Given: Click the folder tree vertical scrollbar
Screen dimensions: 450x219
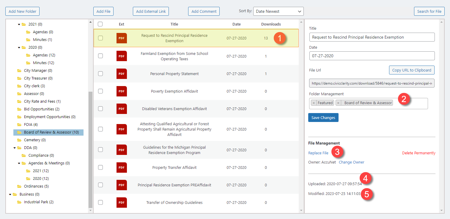Looking at the screenshot, I should pyautogui.click(x=91, y=150).
